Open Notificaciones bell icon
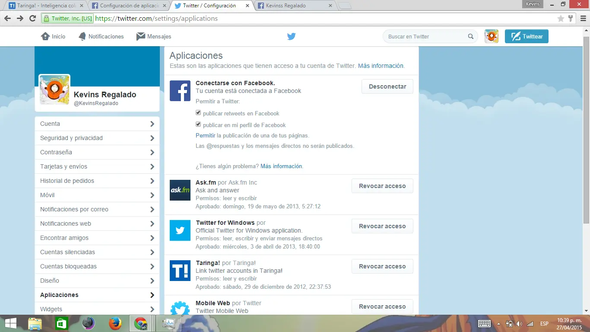 pos(82,36)
